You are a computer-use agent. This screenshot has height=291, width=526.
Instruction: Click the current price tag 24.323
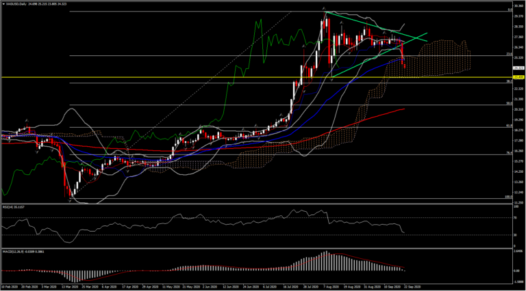point(518,68)
